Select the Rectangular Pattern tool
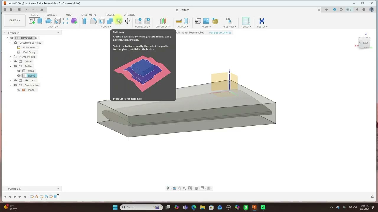The height and width of the screenshot is (212, 378). point(65,21)
